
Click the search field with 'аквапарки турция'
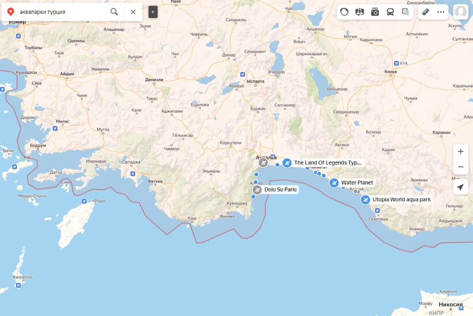(61, 12)
